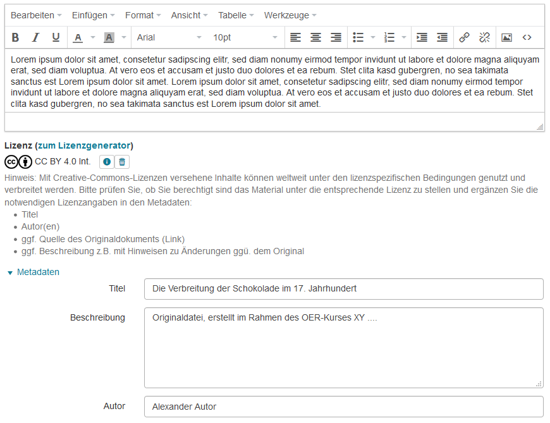The image size is (550, 423).
Task: Center-align the paragraph
Action: 315,37
